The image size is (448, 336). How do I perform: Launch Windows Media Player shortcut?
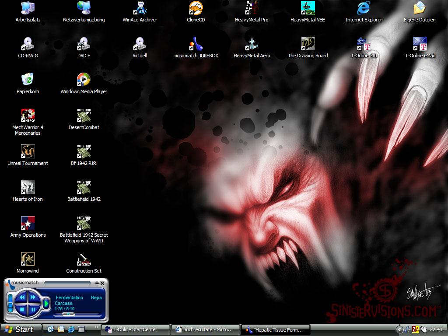[84, 84]
